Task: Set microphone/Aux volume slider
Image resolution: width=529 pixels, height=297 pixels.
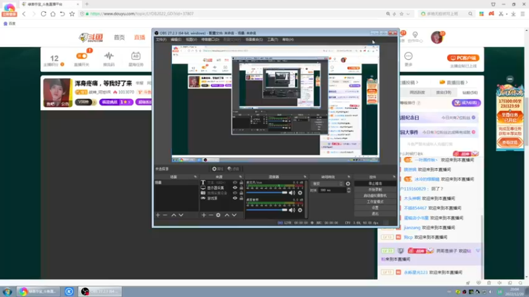Action: coord(266,193)
